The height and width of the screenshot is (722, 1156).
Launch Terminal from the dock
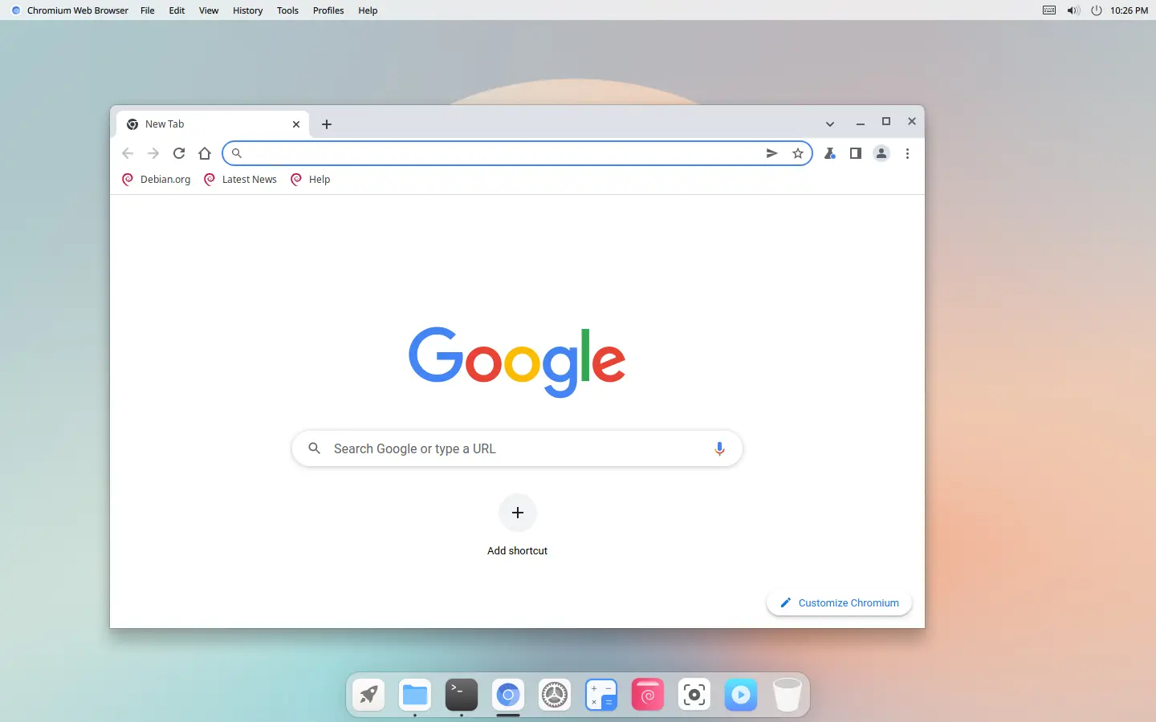[x=462, y=695]
